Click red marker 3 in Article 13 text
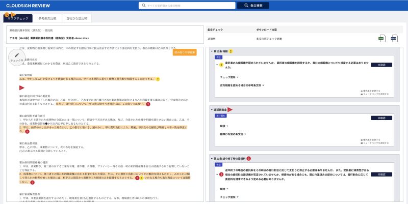Image resolution: width=408 pixels, height=204 pixels. [148, 104]
